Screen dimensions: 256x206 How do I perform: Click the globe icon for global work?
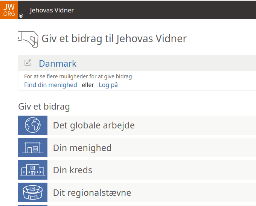click(33, 125)
